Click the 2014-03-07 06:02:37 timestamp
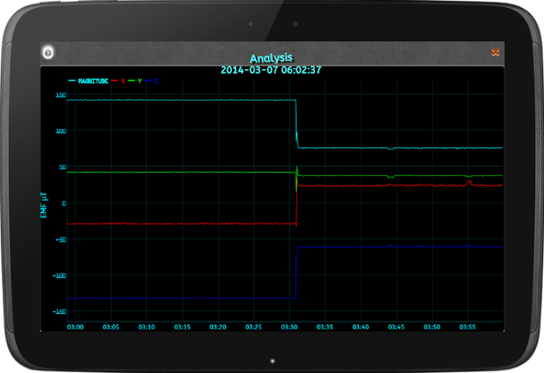The height and width of the screenshot is (373, 544). pos(271,70)
